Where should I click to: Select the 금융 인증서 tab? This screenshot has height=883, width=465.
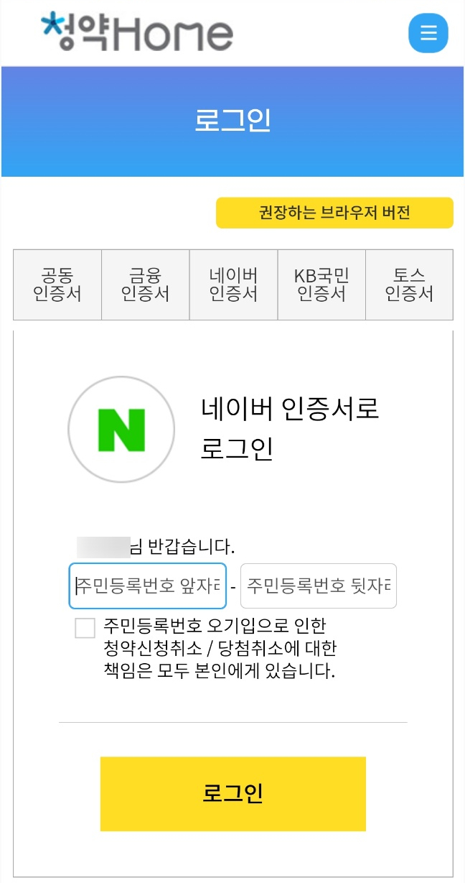tap(146, 285)
